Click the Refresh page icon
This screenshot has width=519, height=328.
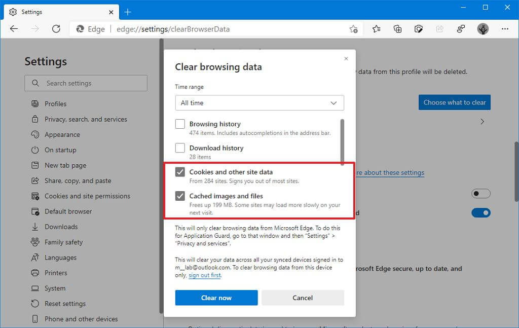point(56,29)
